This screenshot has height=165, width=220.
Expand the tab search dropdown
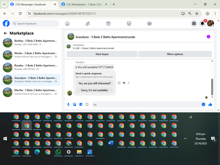click(x=4, y=4)
